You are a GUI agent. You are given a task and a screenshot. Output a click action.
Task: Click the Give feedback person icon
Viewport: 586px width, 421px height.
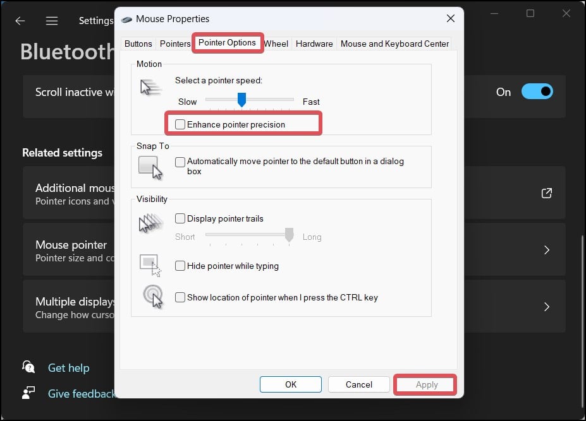pyautogui.click(x=28, y=393)
